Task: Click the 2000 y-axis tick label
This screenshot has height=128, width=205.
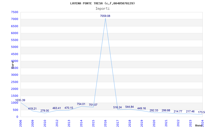Action: tap(15, 89)
